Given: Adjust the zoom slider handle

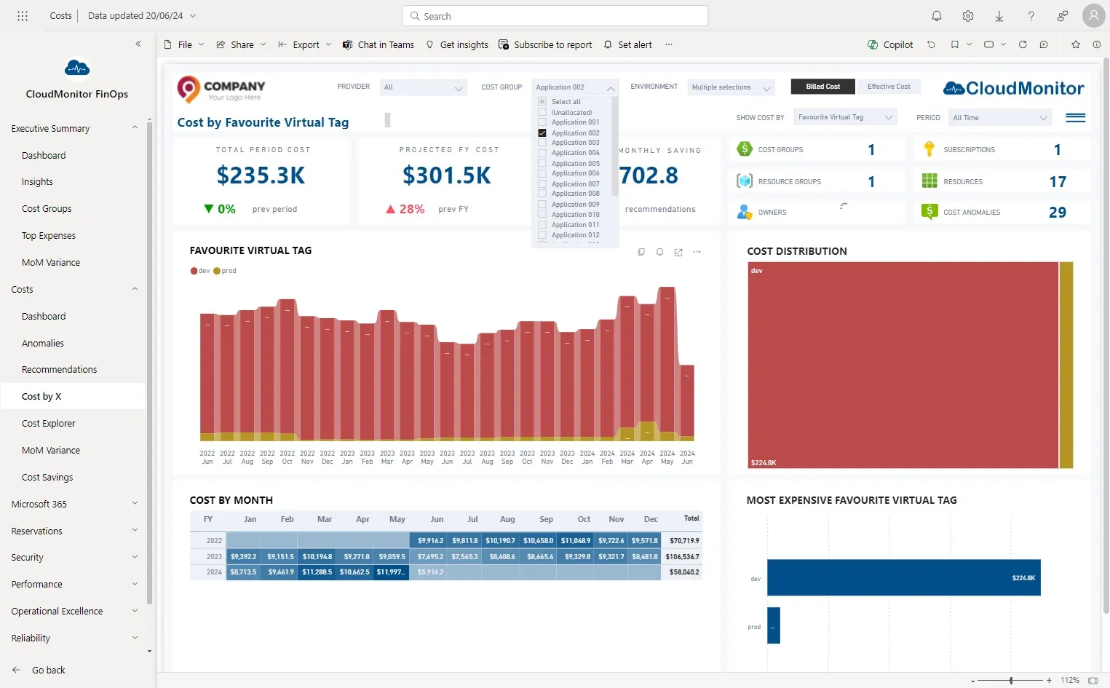Looking at the screenshot, I should pyautogui.click(x=1011, y=681).
